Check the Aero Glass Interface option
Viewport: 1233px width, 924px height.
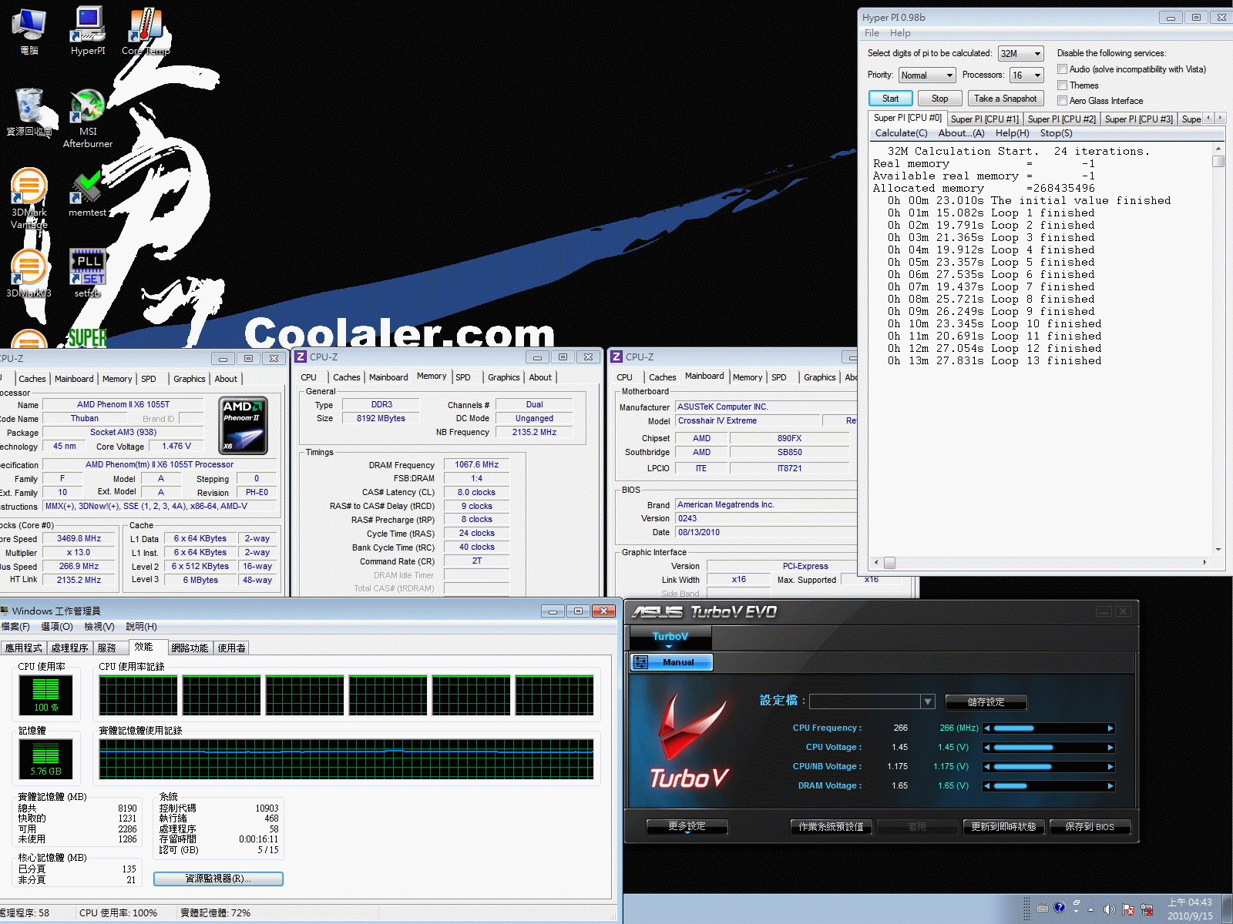[1062, 101]
